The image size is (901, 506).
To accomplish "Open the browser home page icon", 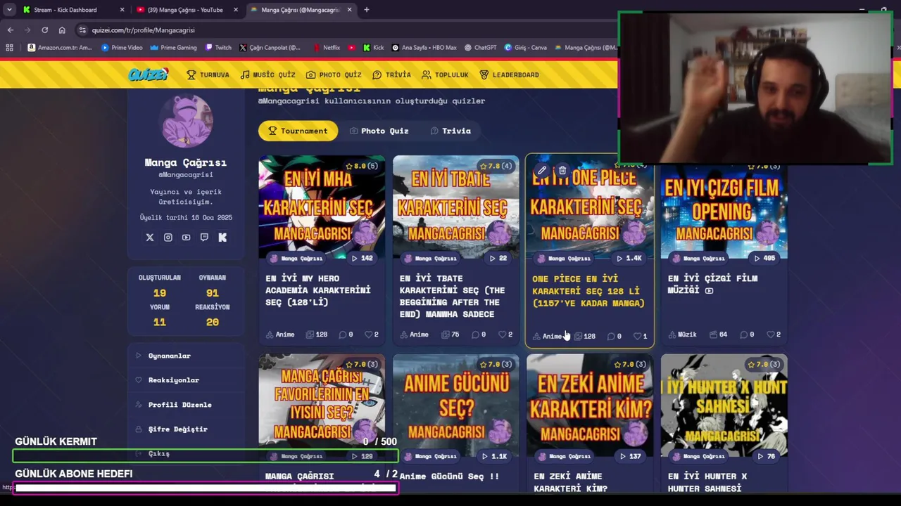I will coord(62,30).
